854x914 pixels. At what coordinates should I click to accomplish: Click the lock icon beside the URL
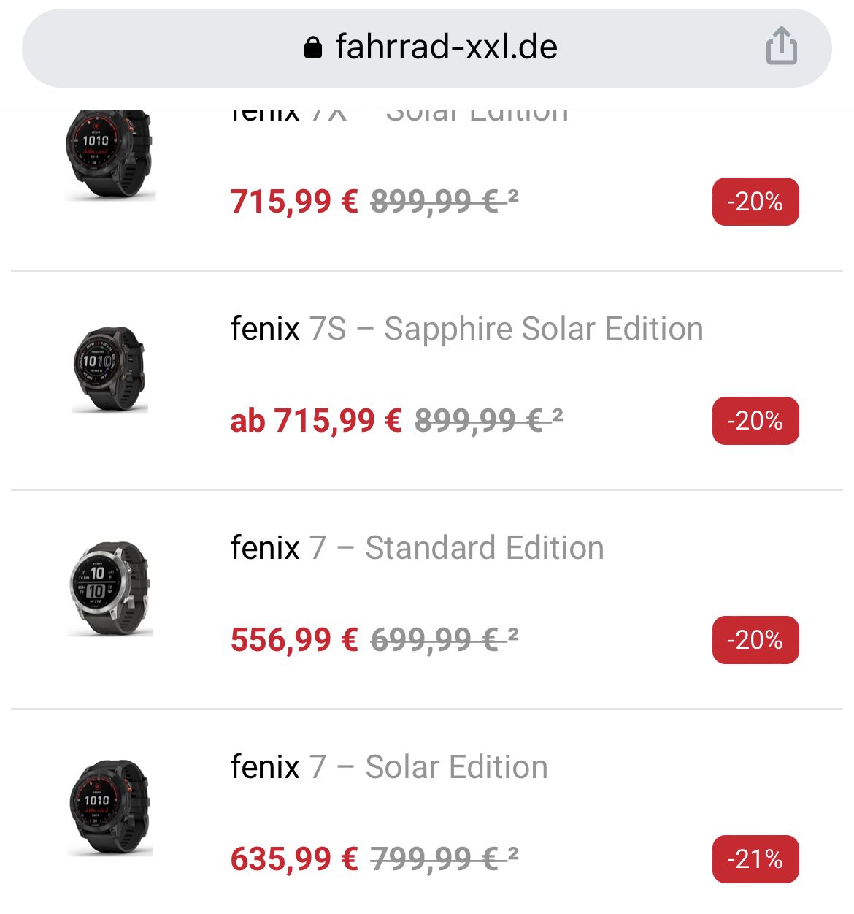pos(313,47)
